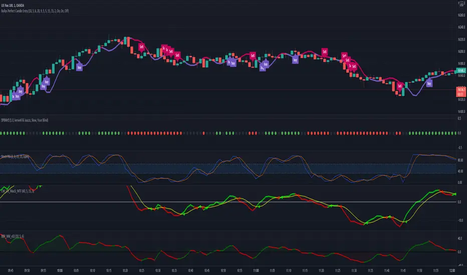467x275 pixels.
Task: Click the 10:00 time axis label
Action: point(60,270)
